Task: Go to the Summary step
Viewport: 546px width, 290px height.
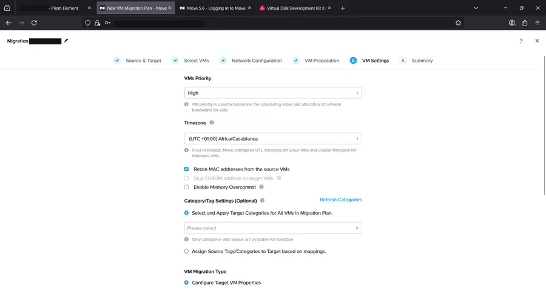Action: click(422, 61)
